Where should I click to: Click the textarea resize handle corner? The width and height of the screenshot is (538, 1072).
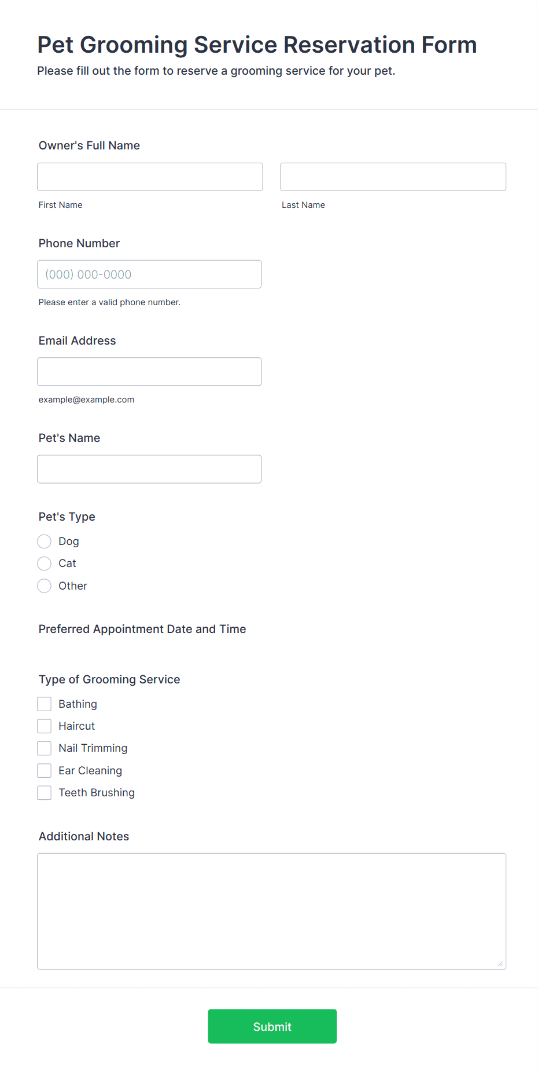500,964
